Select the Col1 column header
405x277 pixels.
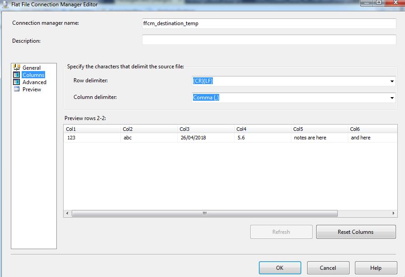pos(92,129)
